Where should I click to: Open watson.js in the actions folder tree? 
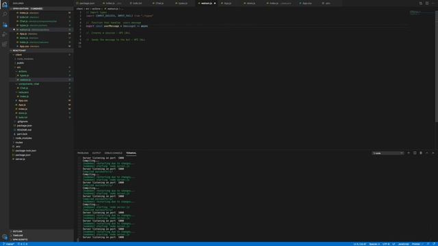[x=41, y=80]
